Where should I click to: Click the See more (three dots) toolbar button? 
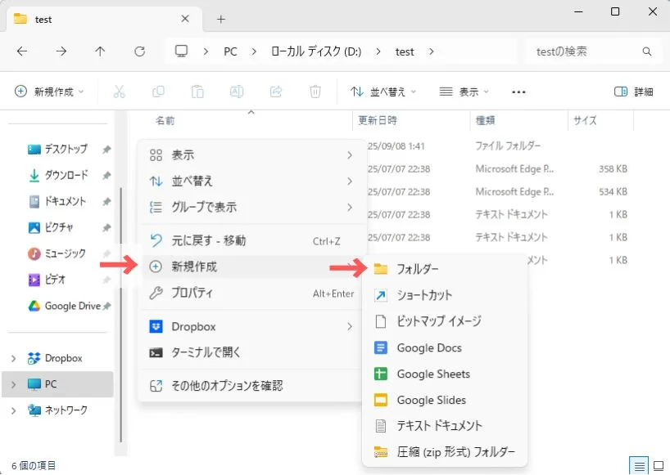click(518, 92)
